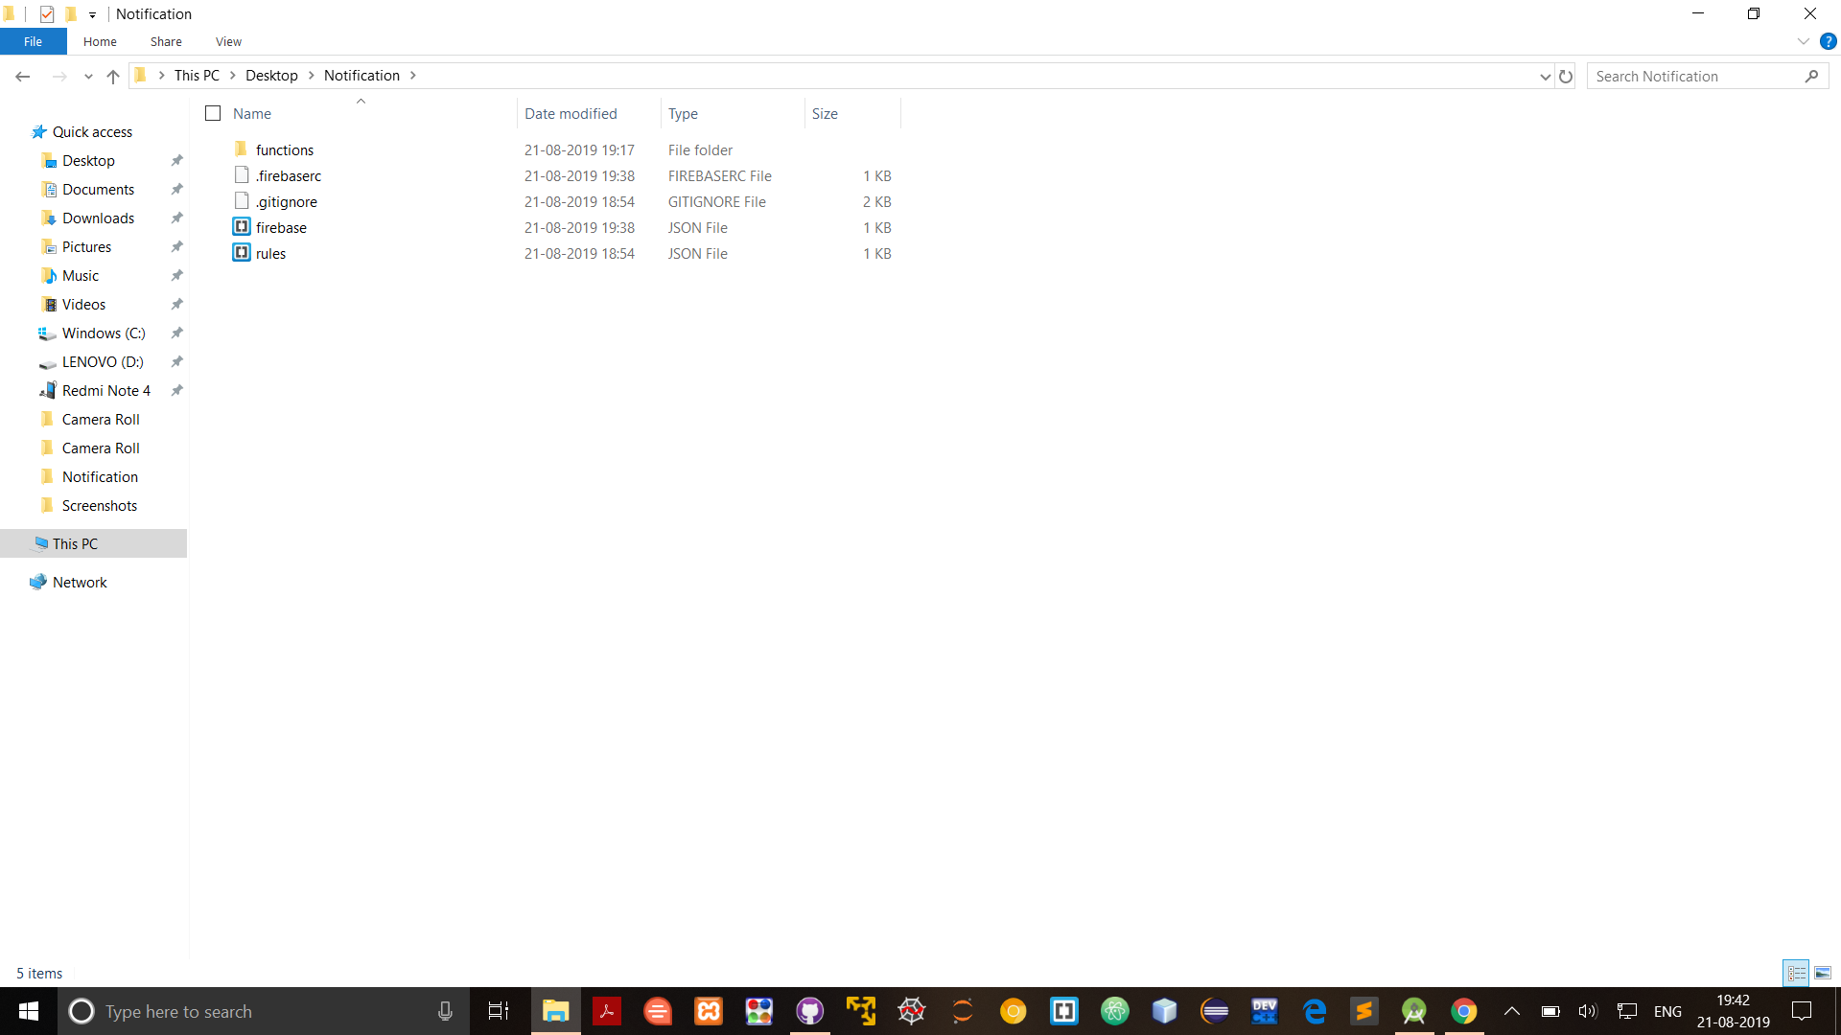
Task: Click the Chrome browser taskbar icon
Action: (x=1463, y=1011)
